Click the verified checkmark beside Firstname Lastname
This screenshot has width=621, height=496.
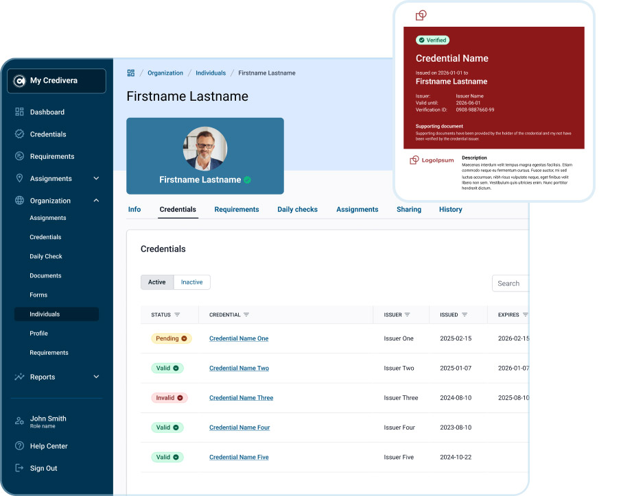point(248,180)
